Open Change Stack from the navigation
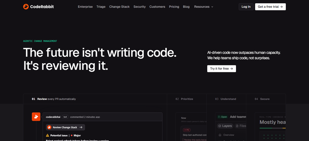This screenshot has width=309, height=141. 119,7
